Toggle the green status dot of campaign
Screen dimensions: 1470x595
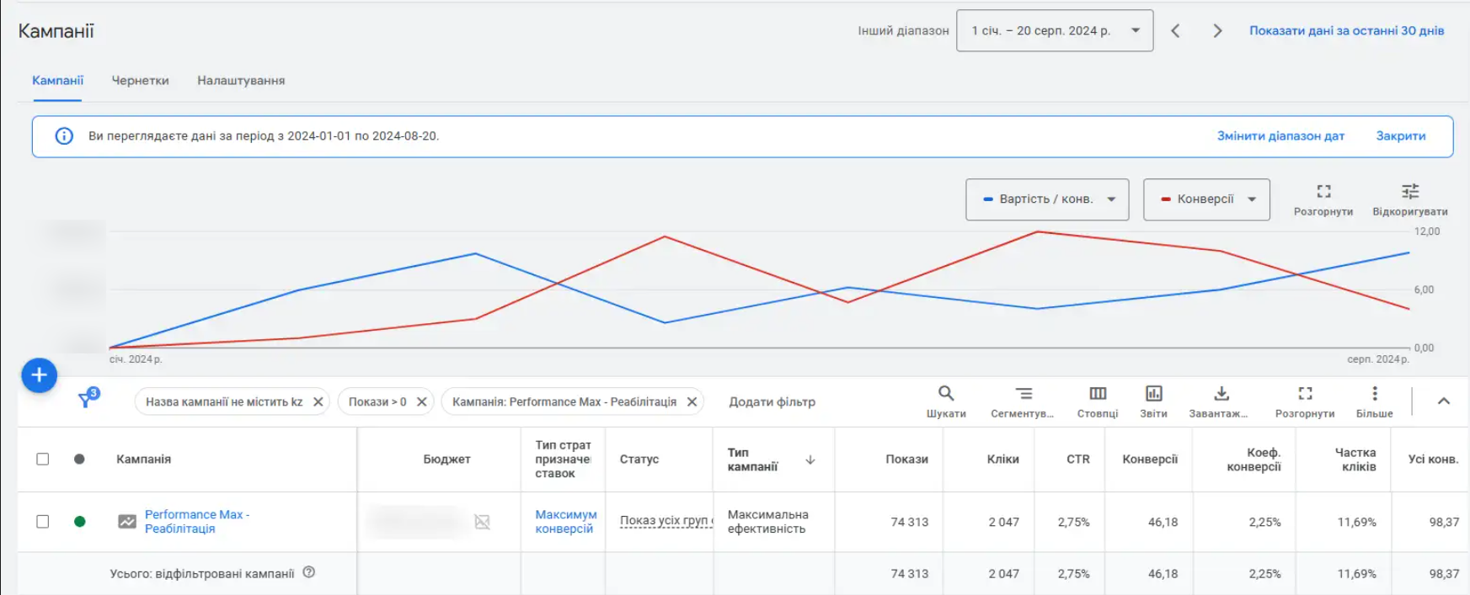(x=80, y=522)
